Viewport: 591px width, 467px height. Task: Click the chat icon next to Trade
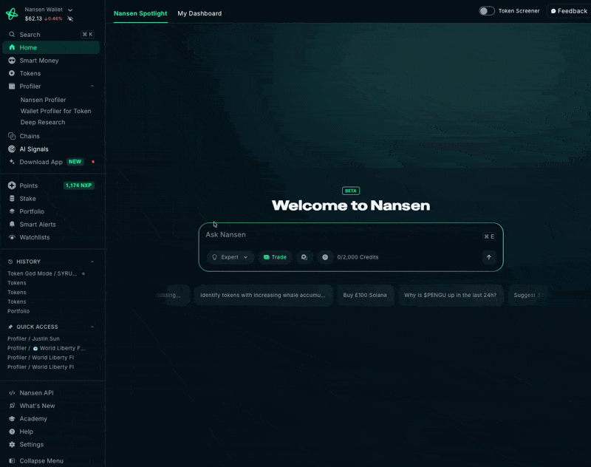304,257
